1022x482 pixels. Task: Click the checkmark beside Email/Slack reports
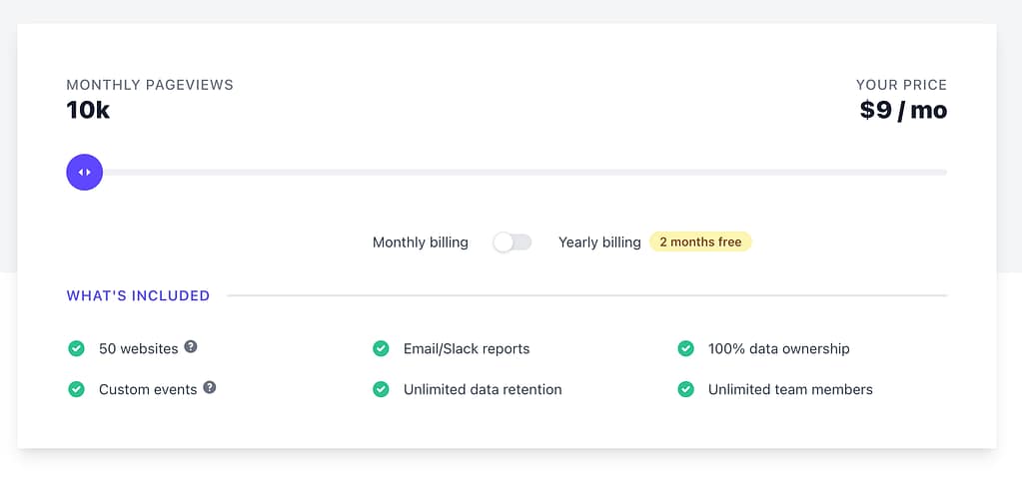pos(381,348)
